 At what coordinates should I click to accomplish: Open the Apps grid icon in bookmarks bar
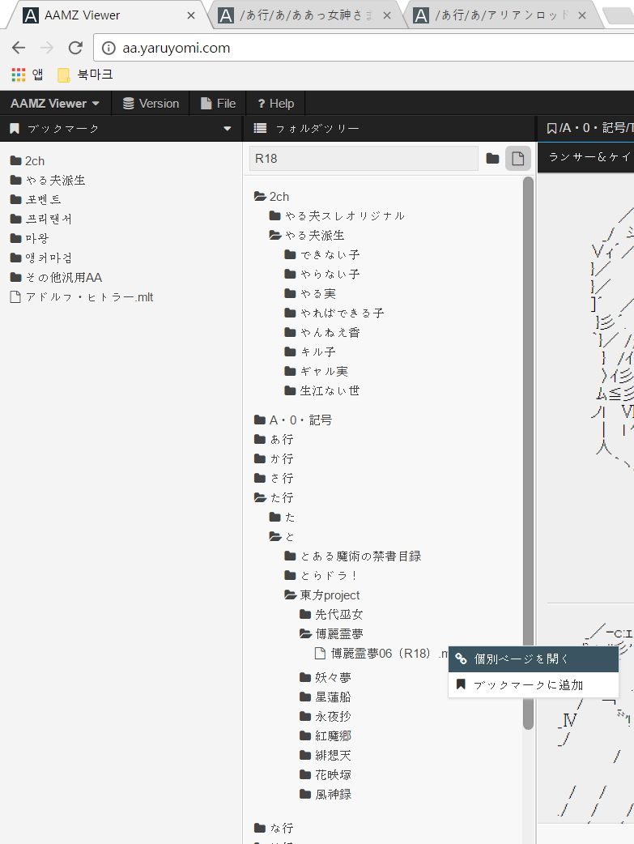tap(19, 75)
